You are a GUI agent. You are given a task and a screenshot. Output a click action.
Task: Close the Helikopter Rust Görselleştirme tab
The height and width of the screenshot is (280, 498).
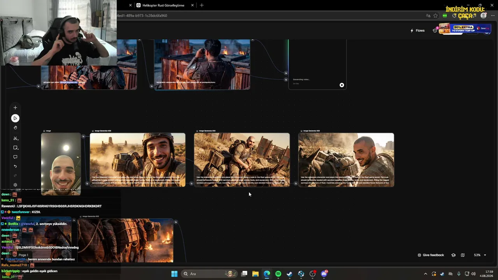pos(192,5)
